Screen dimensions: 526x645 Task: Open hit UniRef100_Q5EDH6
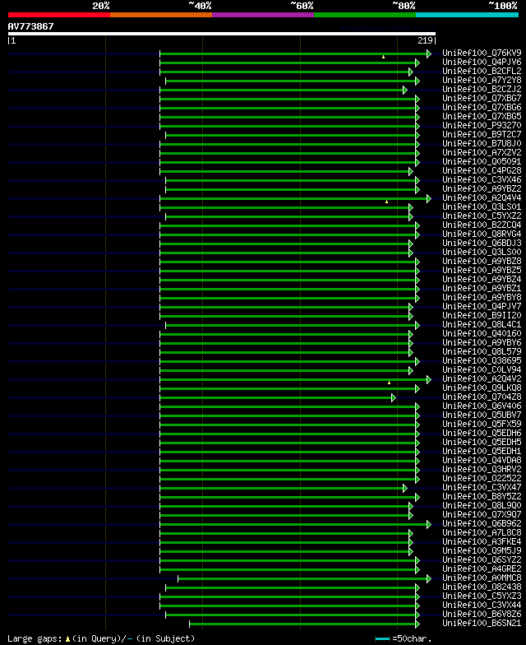pos(482,433)
